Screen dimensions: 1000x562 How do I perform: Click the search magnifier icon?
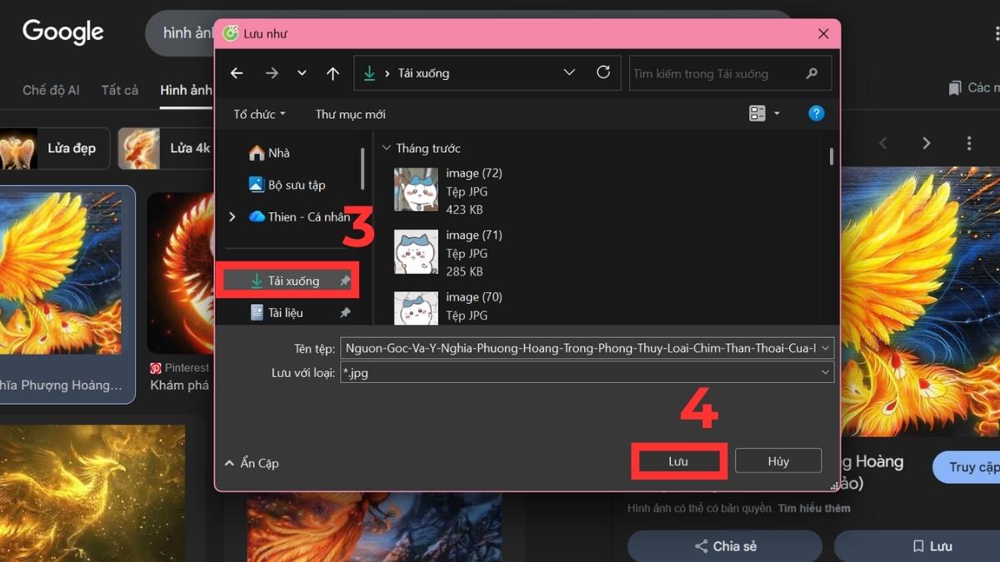tap(812, 73)
